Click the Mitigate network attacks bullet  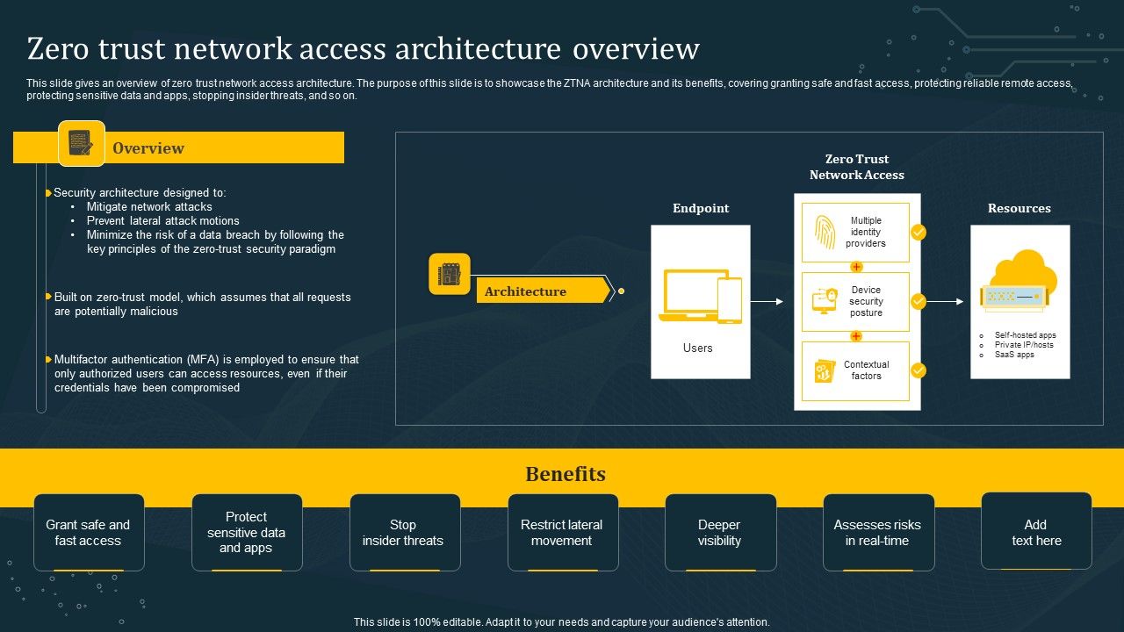[149, 207]
